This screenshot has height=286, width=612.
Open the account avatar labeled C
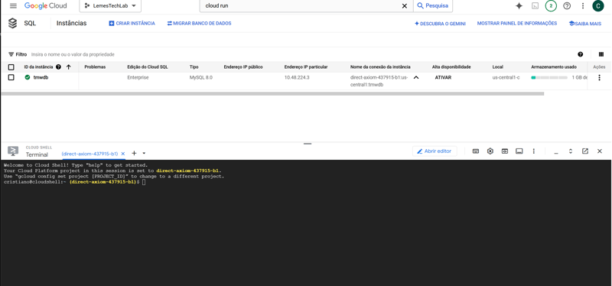598,6
